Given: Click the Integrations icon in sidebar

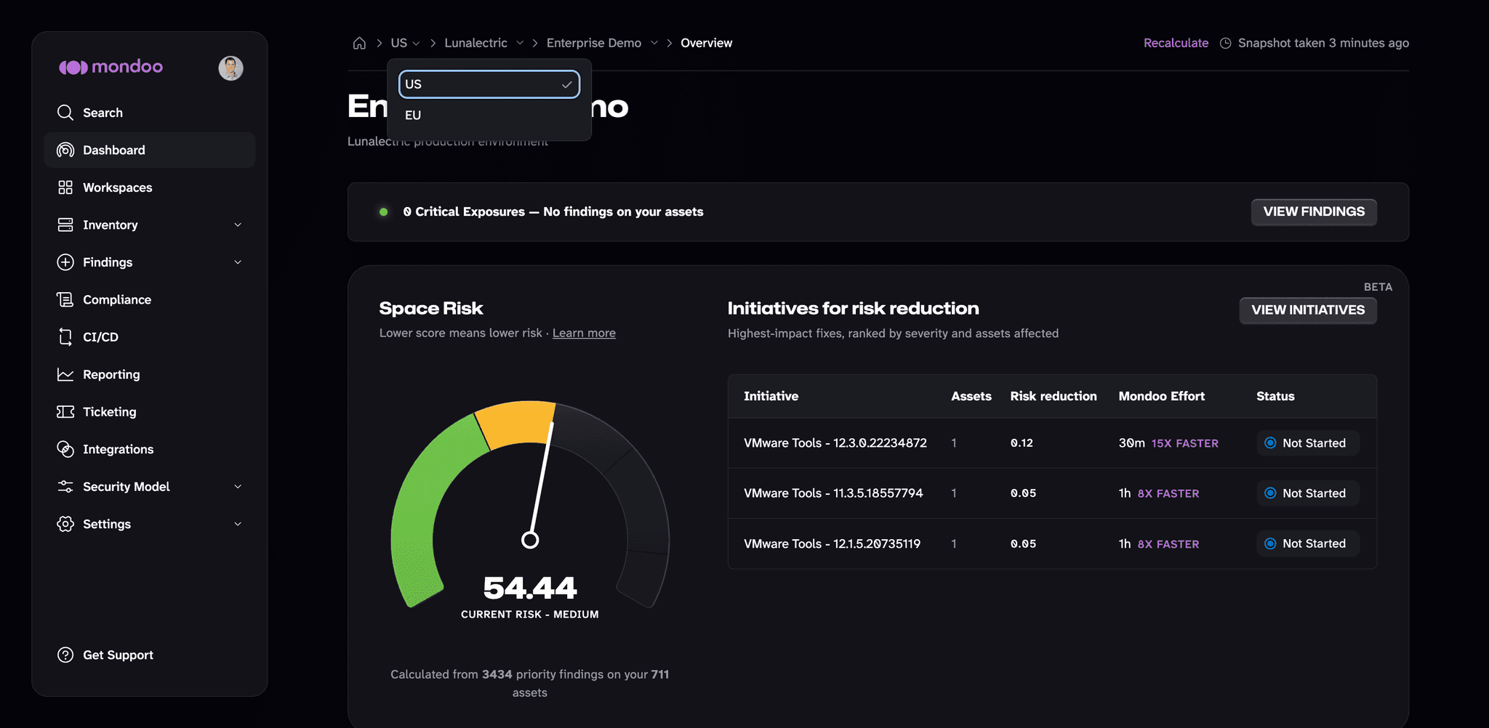Looking at the screenshot, I should tap(65, 449).
